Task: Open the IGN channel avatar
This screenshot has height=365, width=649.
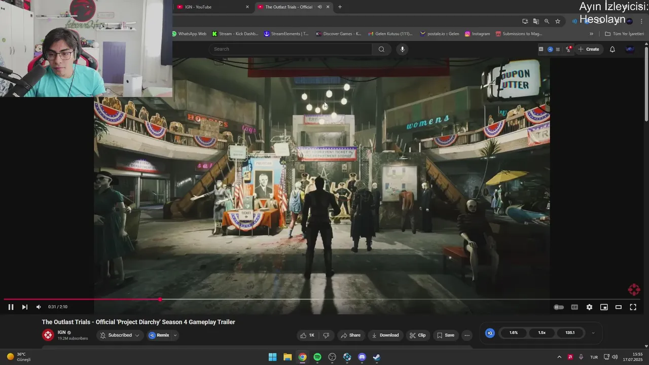Action: click(x=48, y=335)
